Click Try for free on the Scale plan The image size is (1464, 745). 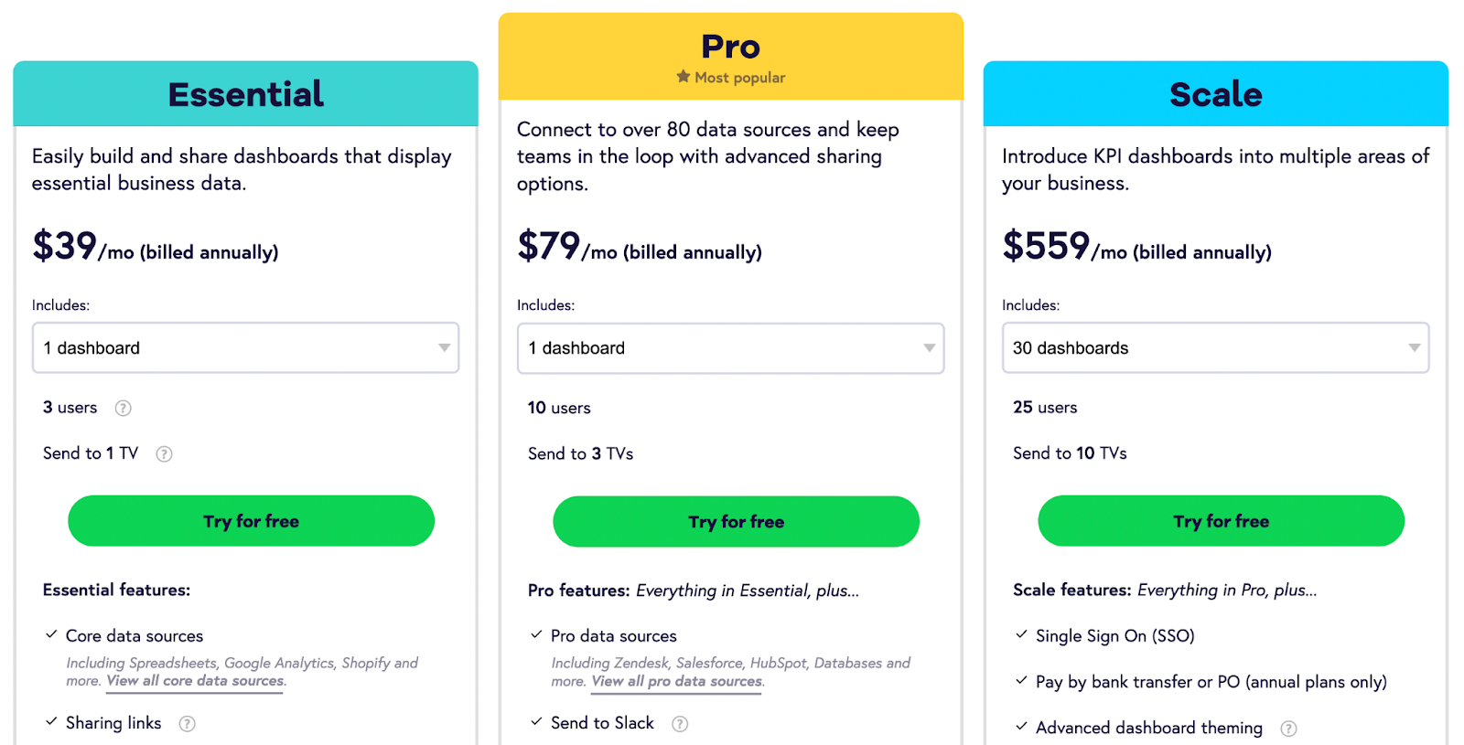coord(1221,521)
